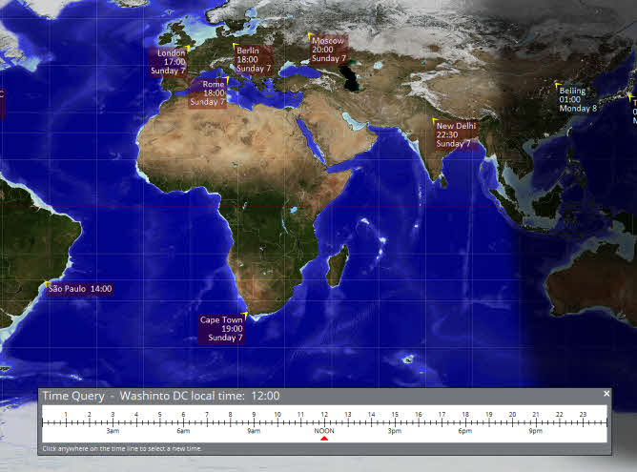Click the London city time label

point(168,62)
